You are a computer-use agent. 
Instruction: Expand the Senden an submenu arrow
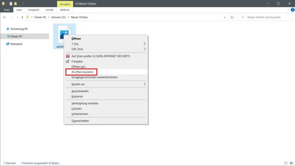145,84
